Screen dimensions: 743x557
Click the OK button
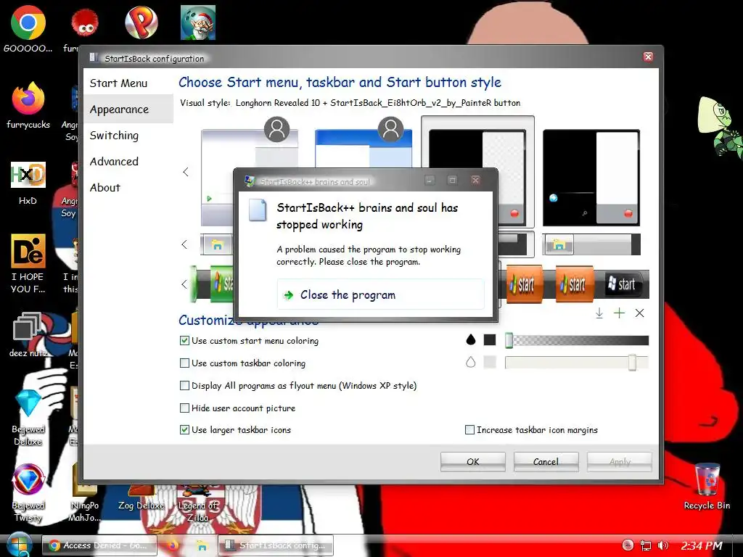point(472,461)
